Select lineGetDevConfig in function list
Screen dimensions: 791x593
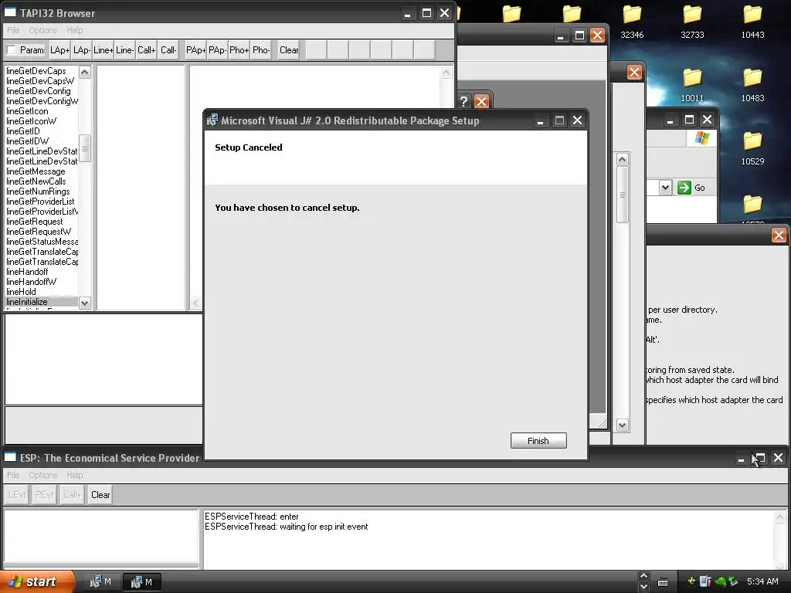pyautogui.click(x=39, y=91)
